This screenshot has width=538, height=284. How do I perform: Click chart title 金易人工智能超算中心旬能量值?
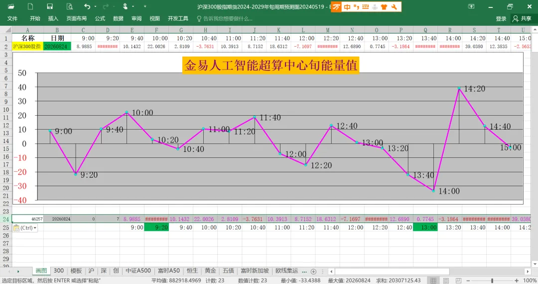(270, 65)
